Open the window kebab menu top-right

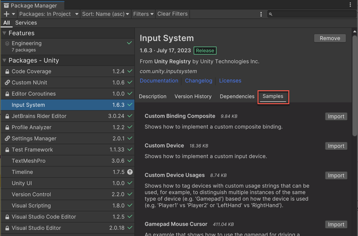point(350,5)
